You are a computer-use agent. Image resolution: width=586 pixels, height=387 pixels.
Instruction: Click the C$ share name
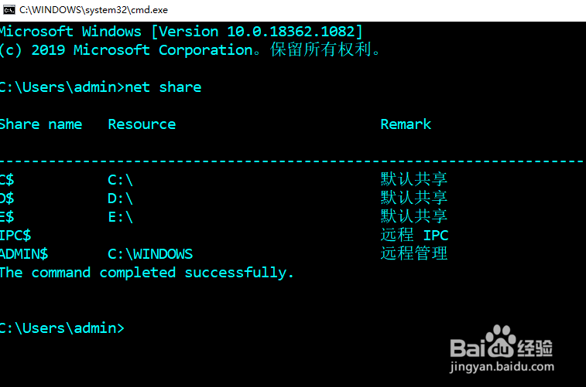[7, 180]
